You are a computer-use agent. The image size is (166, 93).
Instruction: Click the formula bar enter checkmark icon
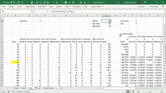pos(42,11)
